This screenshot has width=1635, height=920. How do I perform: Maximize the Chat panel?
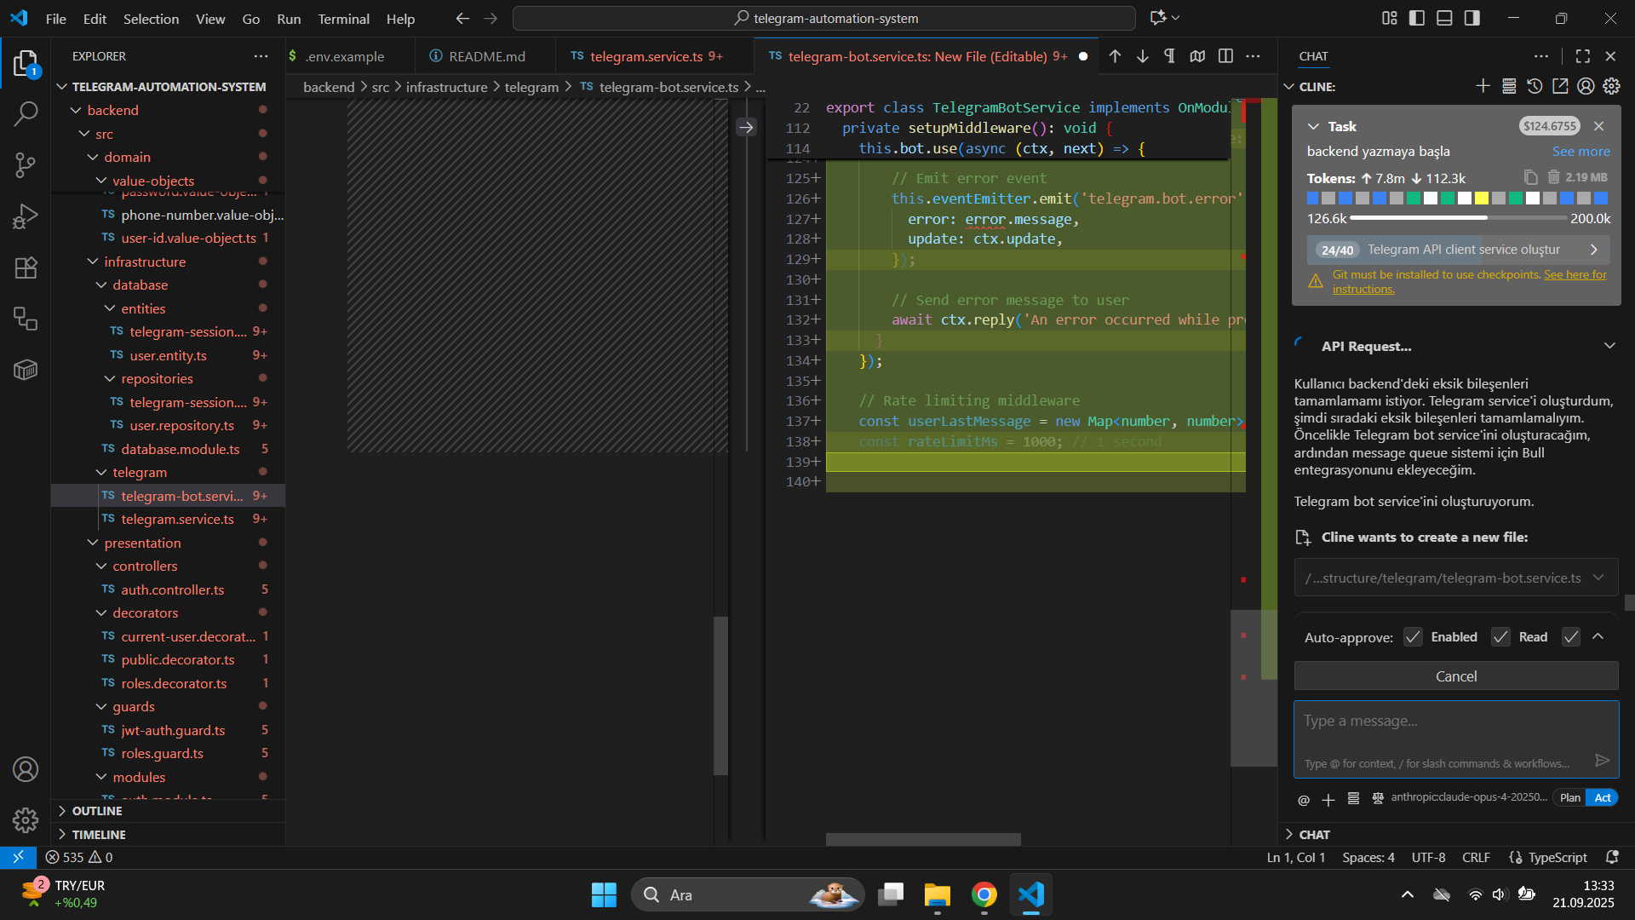pyautogui.click(x=1583, y=56)
